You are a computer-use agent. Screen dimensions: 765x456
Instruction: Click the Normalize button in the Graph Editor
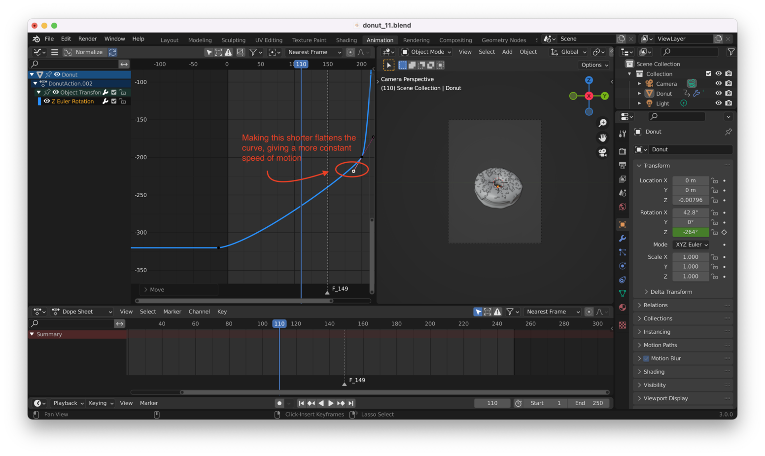coord(90,52)
